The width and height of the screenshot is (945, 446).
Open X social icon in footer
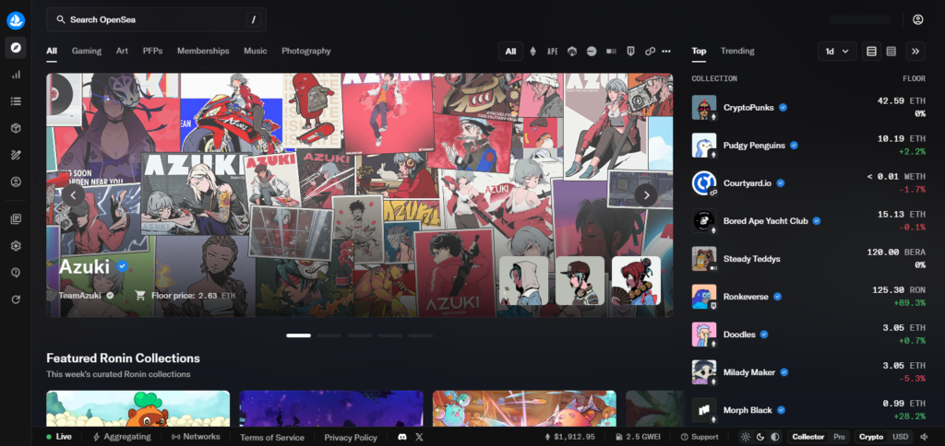click(420, 437)
